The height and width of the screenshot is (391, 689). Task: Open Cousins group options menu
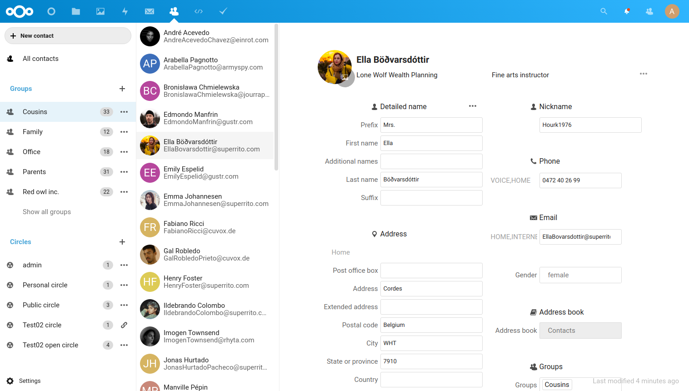[x=124, y=112]
